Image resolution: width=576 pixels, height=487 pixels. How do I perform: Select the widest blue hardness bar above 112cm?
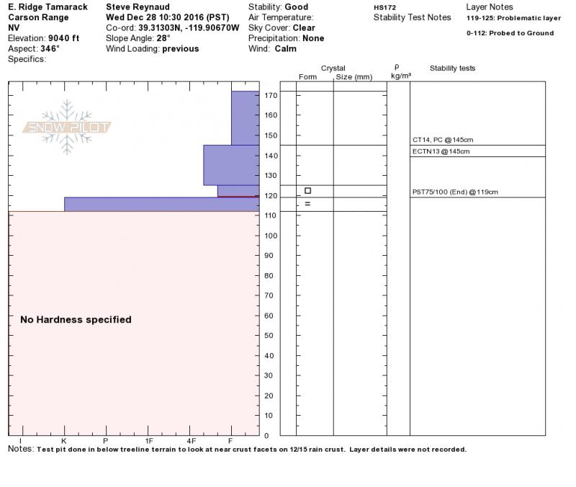161,204
